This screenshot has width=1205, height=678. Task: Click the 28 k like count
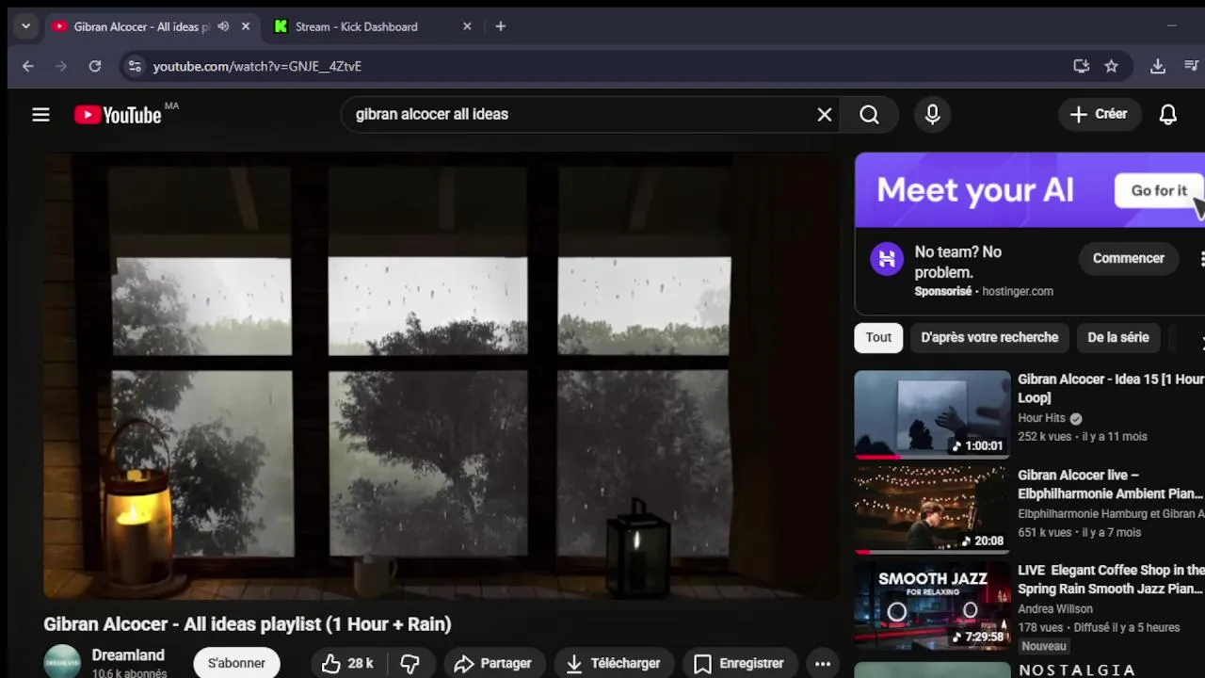(361, 664)
